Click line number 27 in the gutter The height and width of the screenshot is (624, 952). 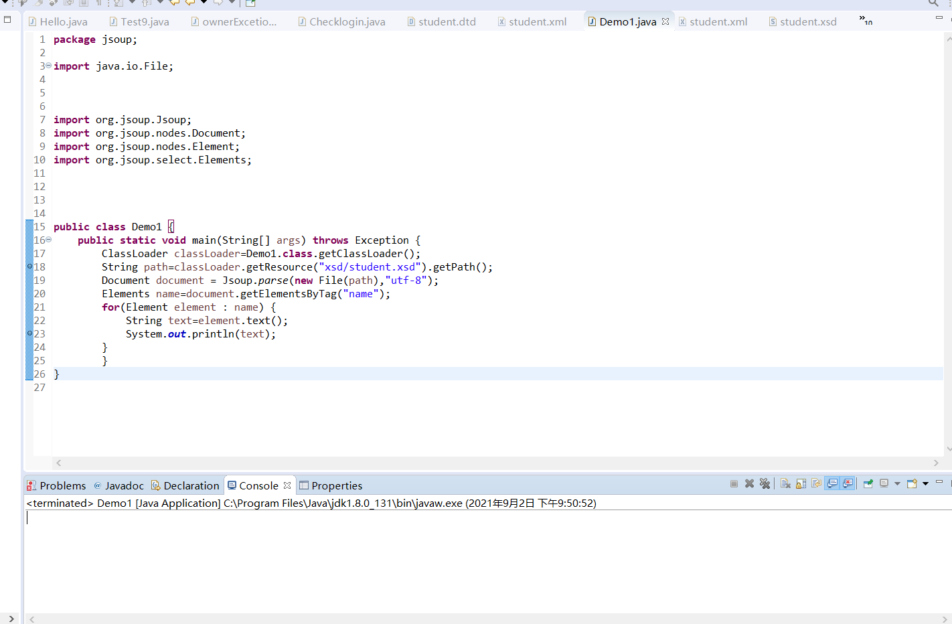click(x=39, y=388)
